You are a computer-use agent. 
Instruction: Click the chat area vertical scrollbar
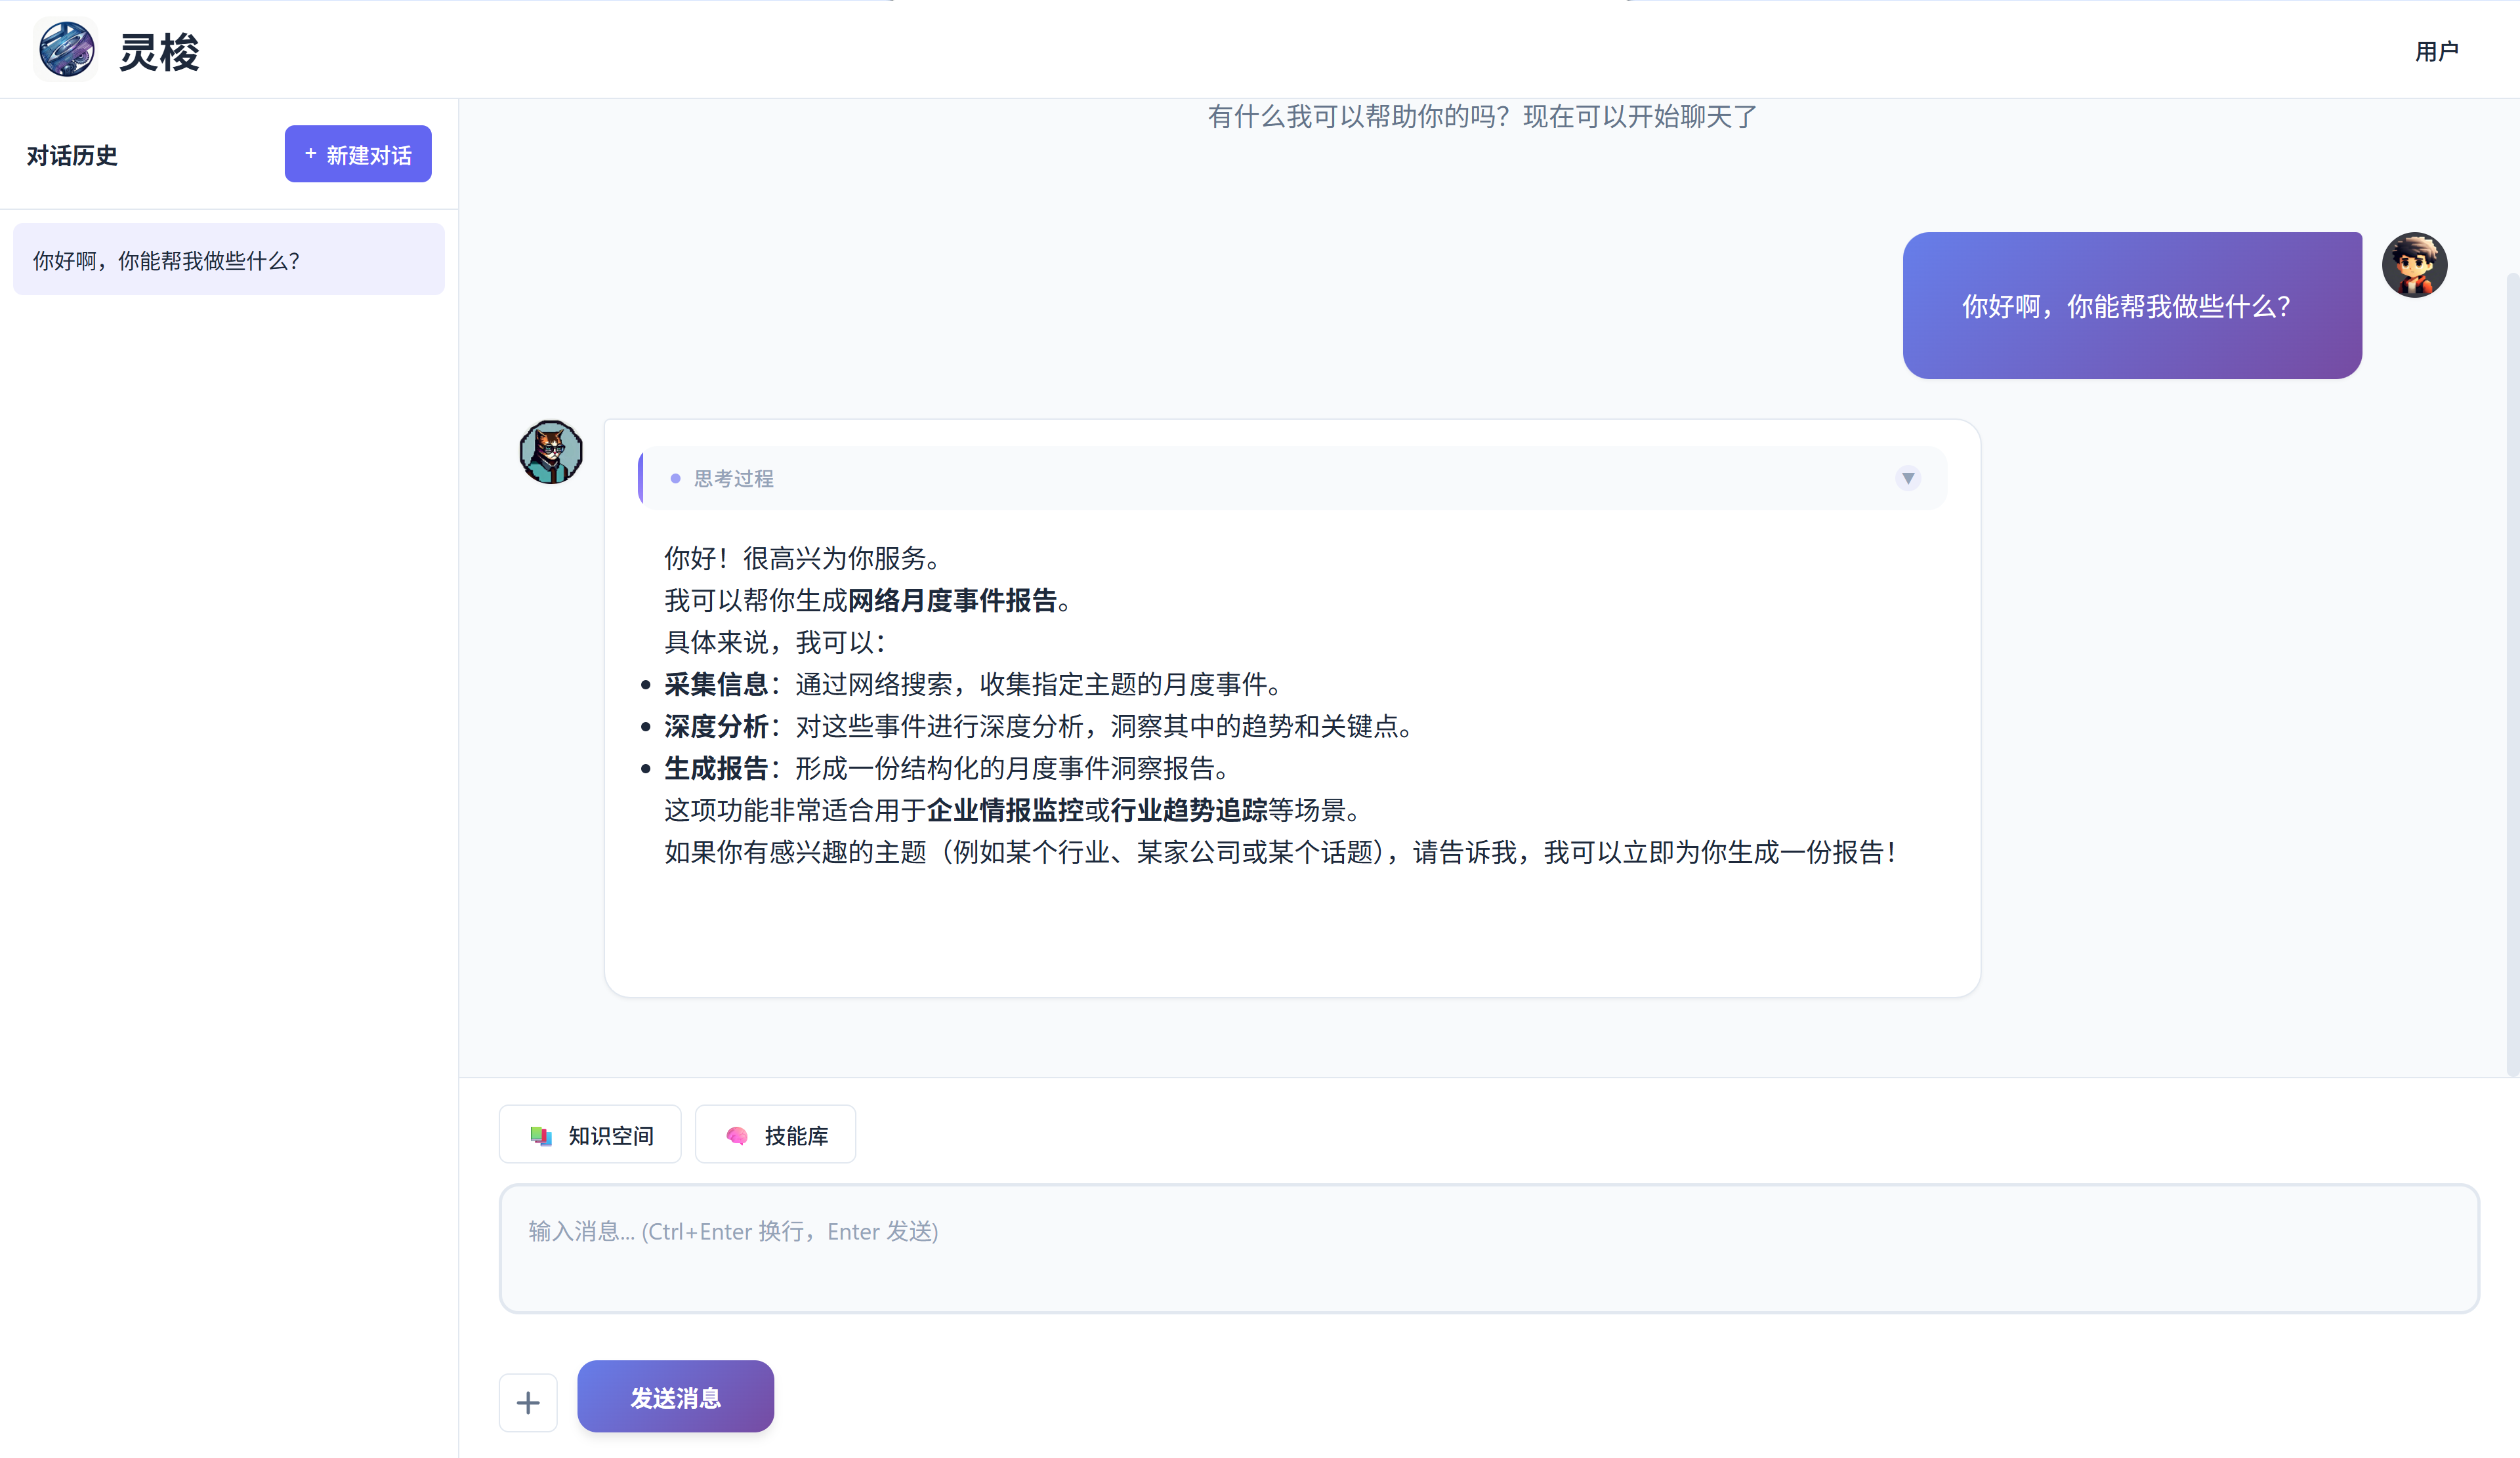point(2512,674)
